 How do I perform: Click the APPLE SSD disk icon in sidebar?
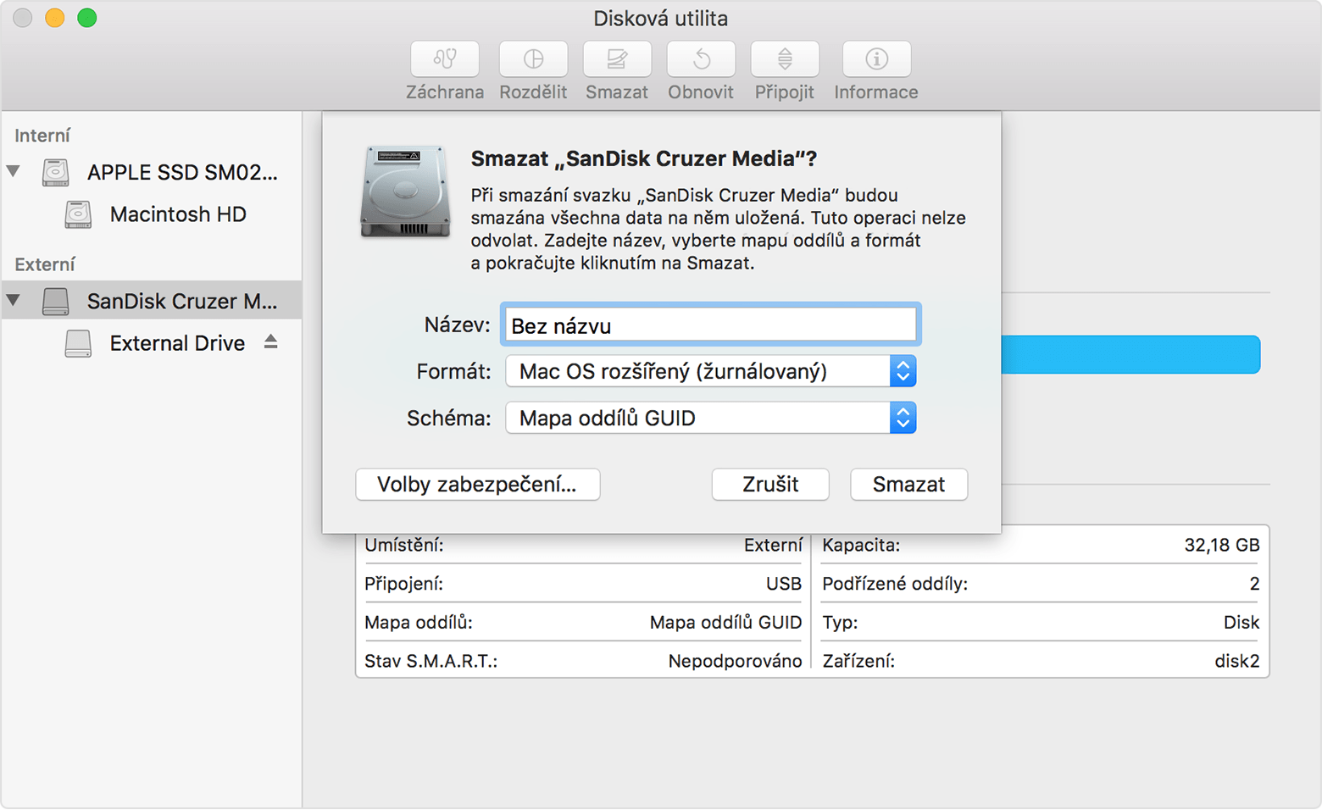click(56, 172)
